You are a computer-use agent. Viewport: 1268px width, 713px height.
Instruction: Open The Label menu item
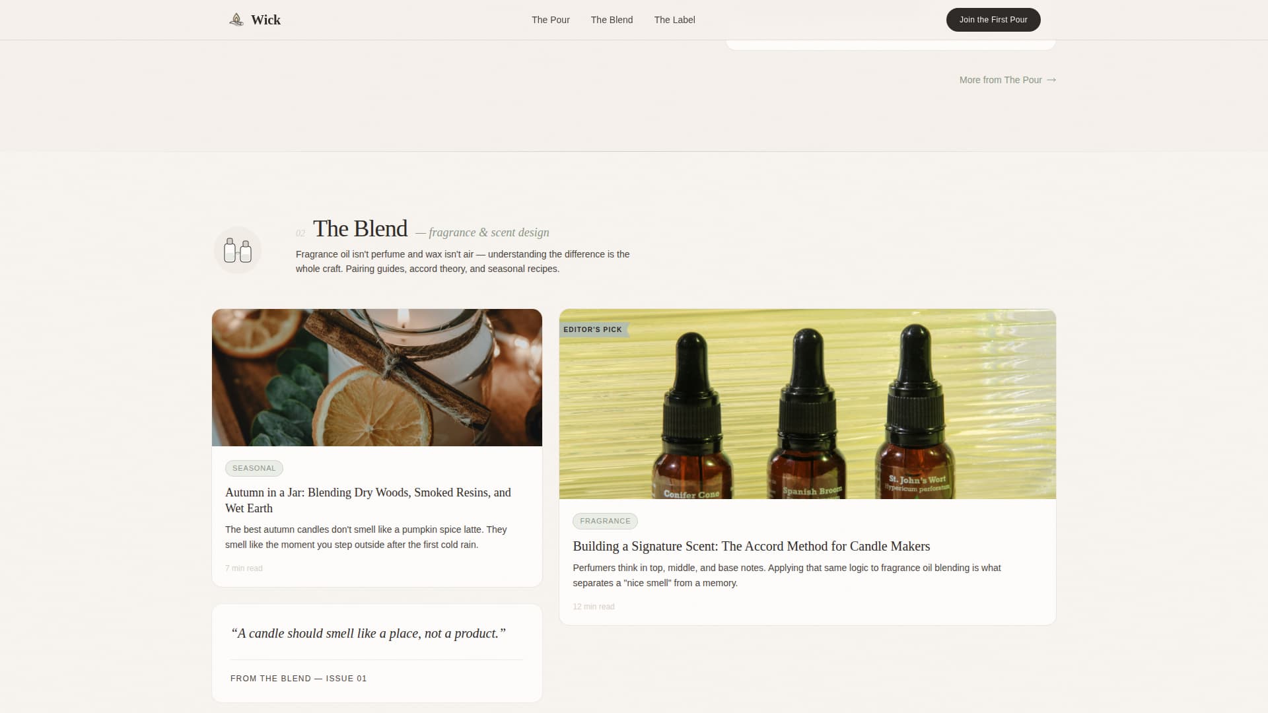click(x=674, y=20)
